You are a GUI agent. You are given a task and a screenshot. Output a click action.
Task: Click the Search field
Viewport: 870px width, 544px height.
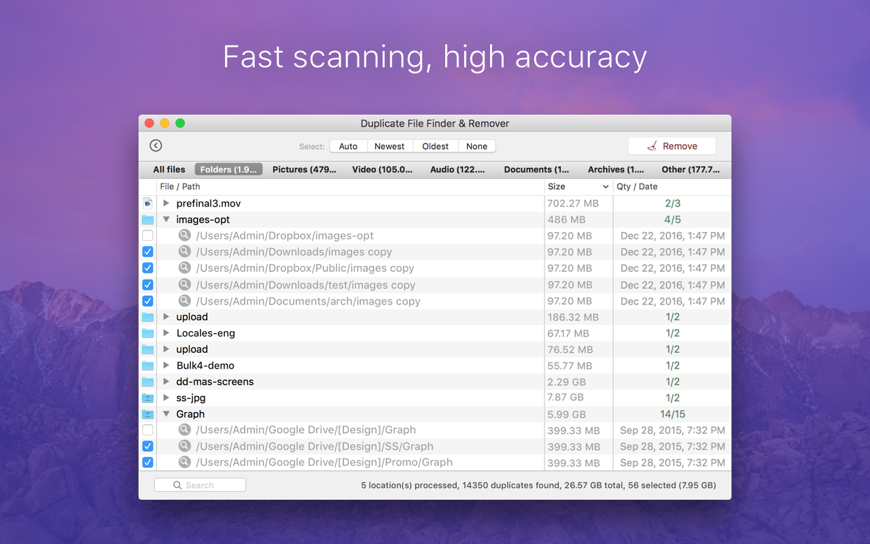(x=200, y=485)
